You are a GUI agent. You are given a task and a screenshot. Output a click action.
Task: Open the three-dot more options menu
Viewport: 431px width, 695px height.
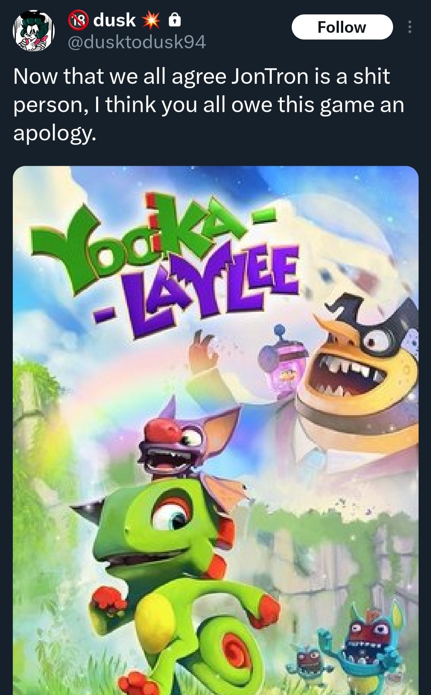pyautogui.click(x=409, y=27)
